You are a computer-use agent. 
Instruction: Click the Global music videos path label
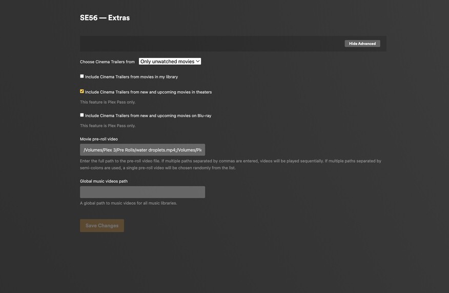click(104, 181)
